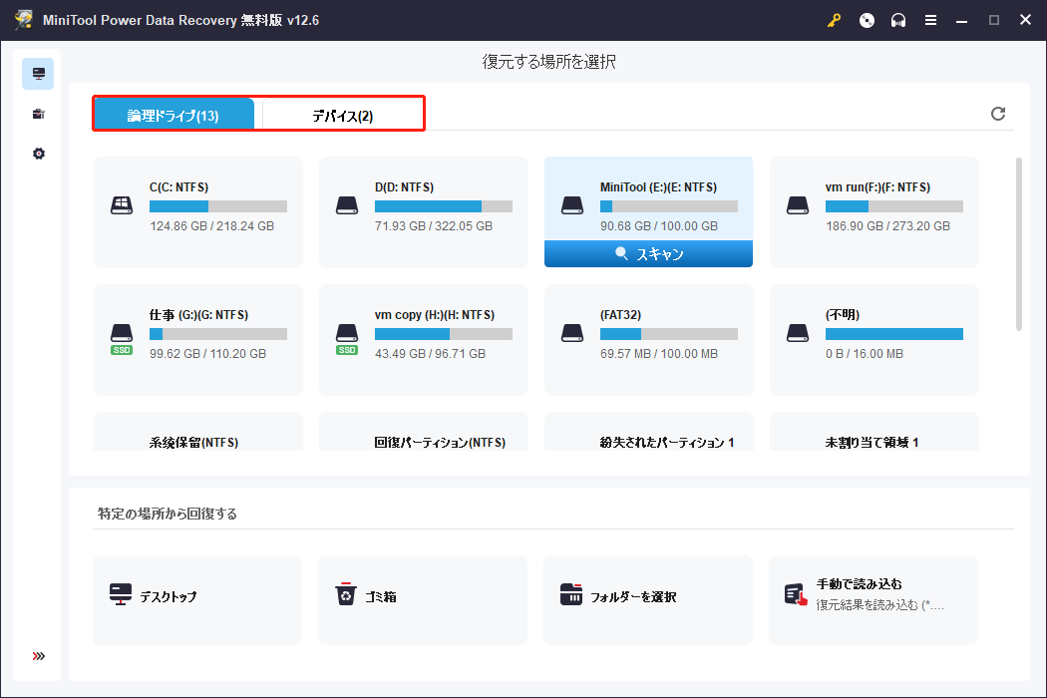Click the vm run(F:) drive icon
This screenshot has width=1047, height=698.
coord(798,205)
